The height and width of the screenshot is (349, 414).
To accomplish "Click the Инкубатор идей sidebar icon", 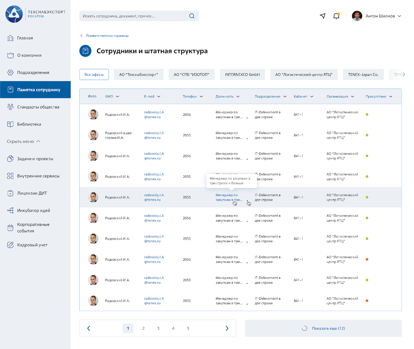I will pos(10,210).
